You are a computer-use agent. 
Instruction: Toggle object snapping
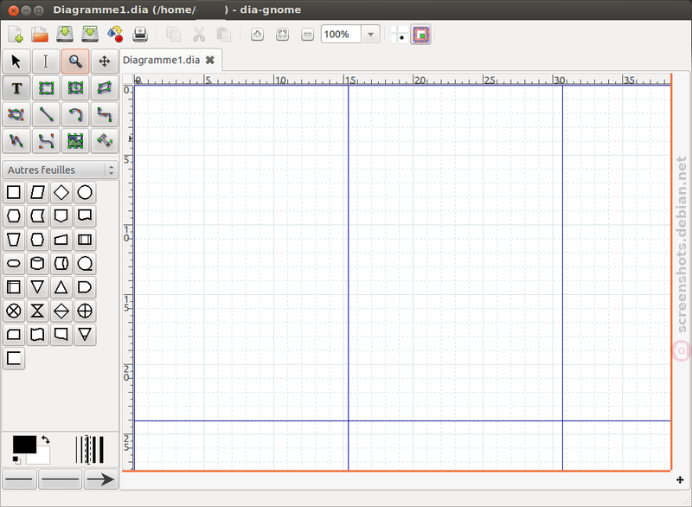pyautogui.click(x=421, y=35)
